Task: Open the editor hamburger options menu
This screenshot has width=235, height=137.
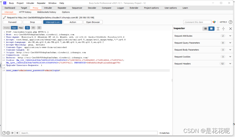Action: click(x=39, y=28)
